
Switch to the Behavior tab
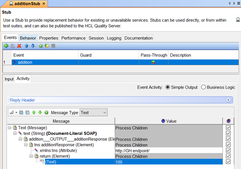pyautogui.click(x=28, y=38)
